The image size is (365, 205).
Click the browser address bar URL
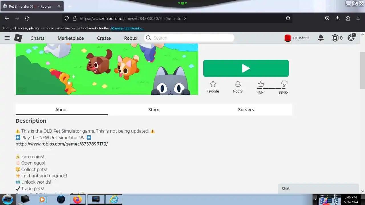[133, 19]
